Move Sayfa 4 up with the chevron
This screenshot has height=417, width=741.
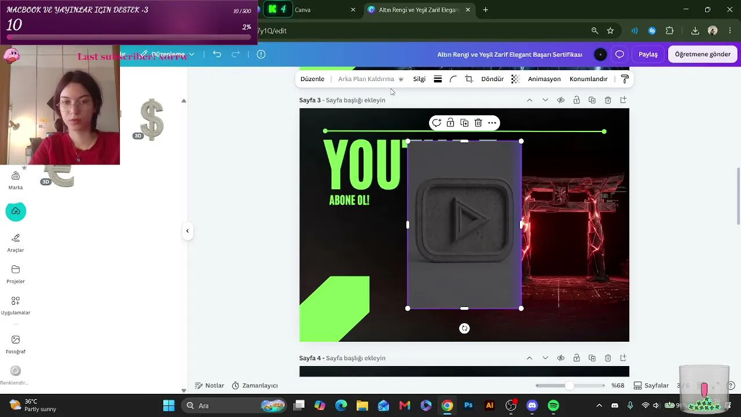(530, 358)
